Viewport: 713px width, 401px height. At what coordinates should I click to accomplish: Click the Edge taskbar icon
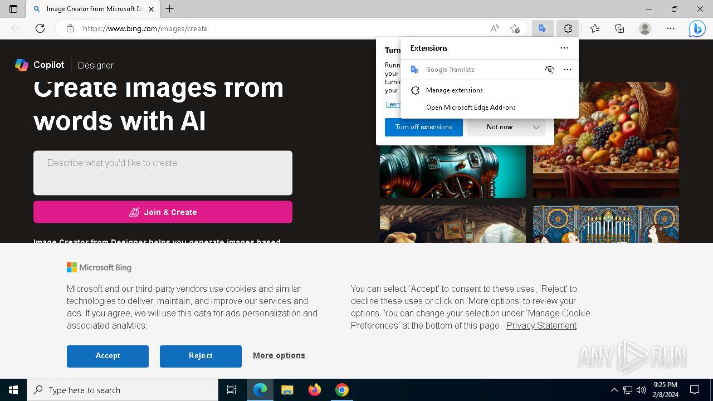(x=260, y=390)
